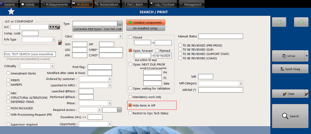Switch to the Management tab
This screenshot has width=311, height=134.
point(192,4)
